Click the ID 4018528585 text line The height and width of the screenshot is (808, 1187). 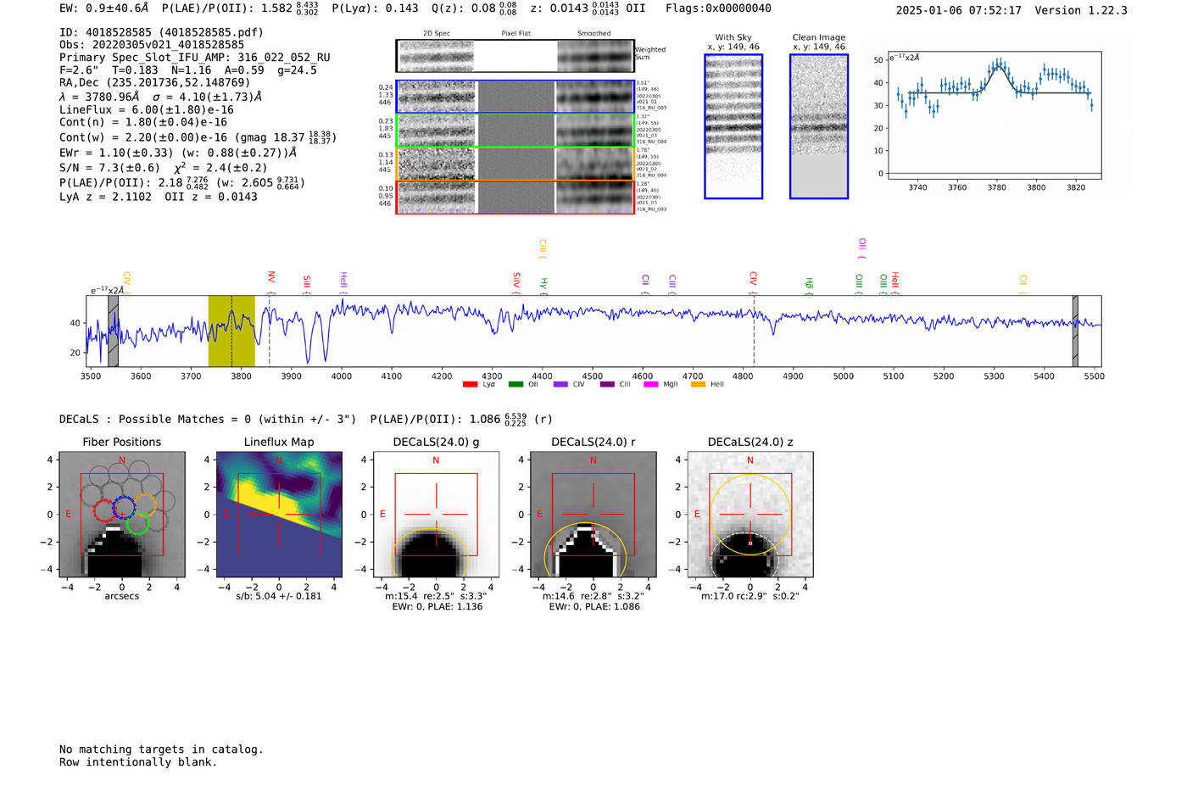pyautogui.click(x=161, y=32)
